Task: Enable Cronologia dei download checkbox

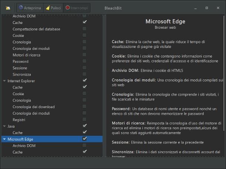Action: [84, 106]
